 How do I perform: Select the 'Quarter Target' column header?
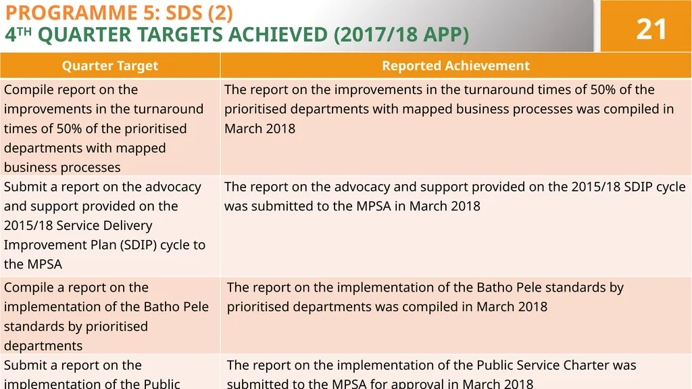click(x=110, y=66)
